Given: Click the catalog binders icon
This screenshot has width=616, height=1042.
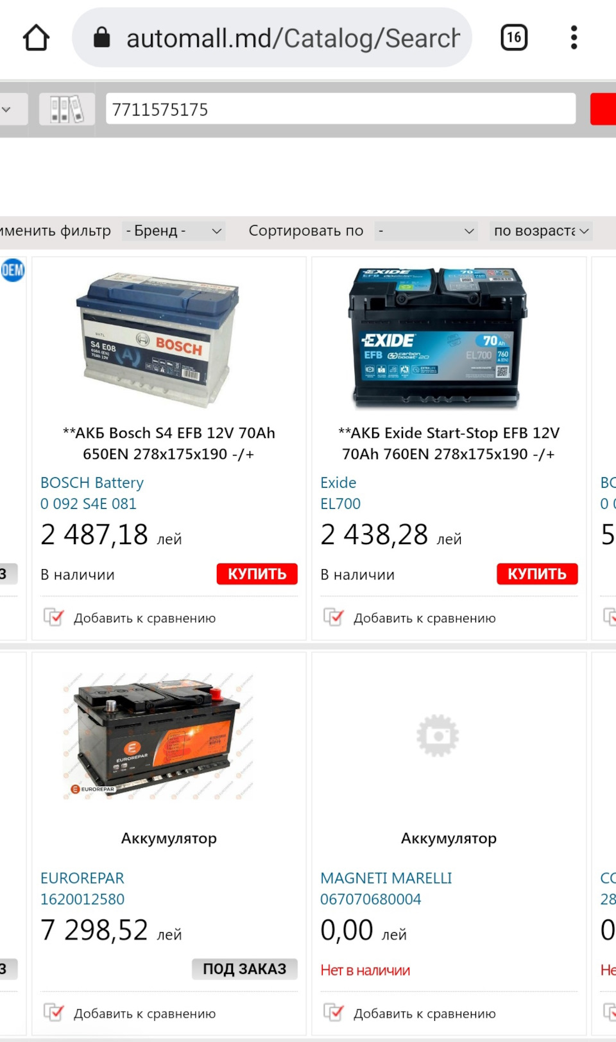Looking at the screenshot, I should (67, 109).
